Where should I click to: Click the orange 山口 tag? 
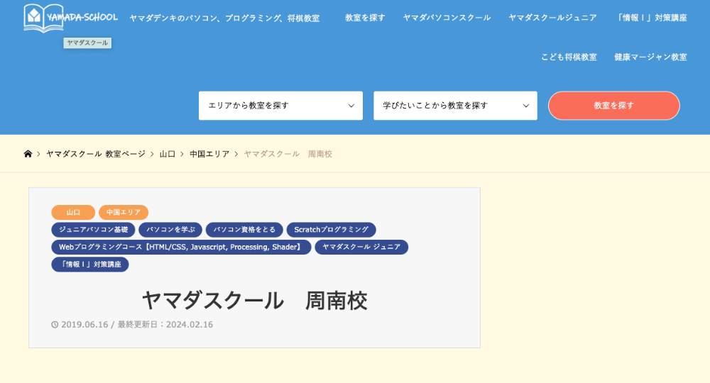(x=73, y=212)
